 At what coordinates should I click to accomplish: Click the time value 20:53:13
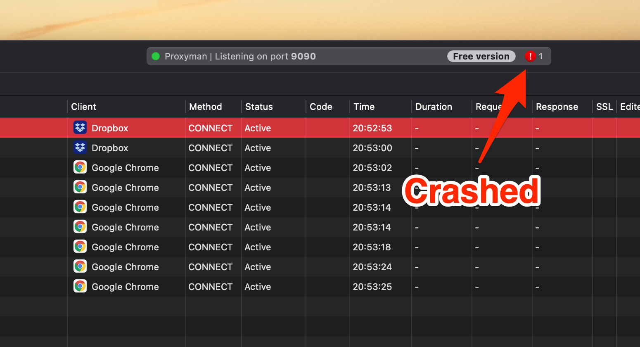372,188
